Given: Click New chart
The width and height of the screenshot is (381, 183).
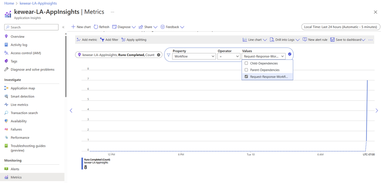Looking at the screenshot, I should coord(81,27).
